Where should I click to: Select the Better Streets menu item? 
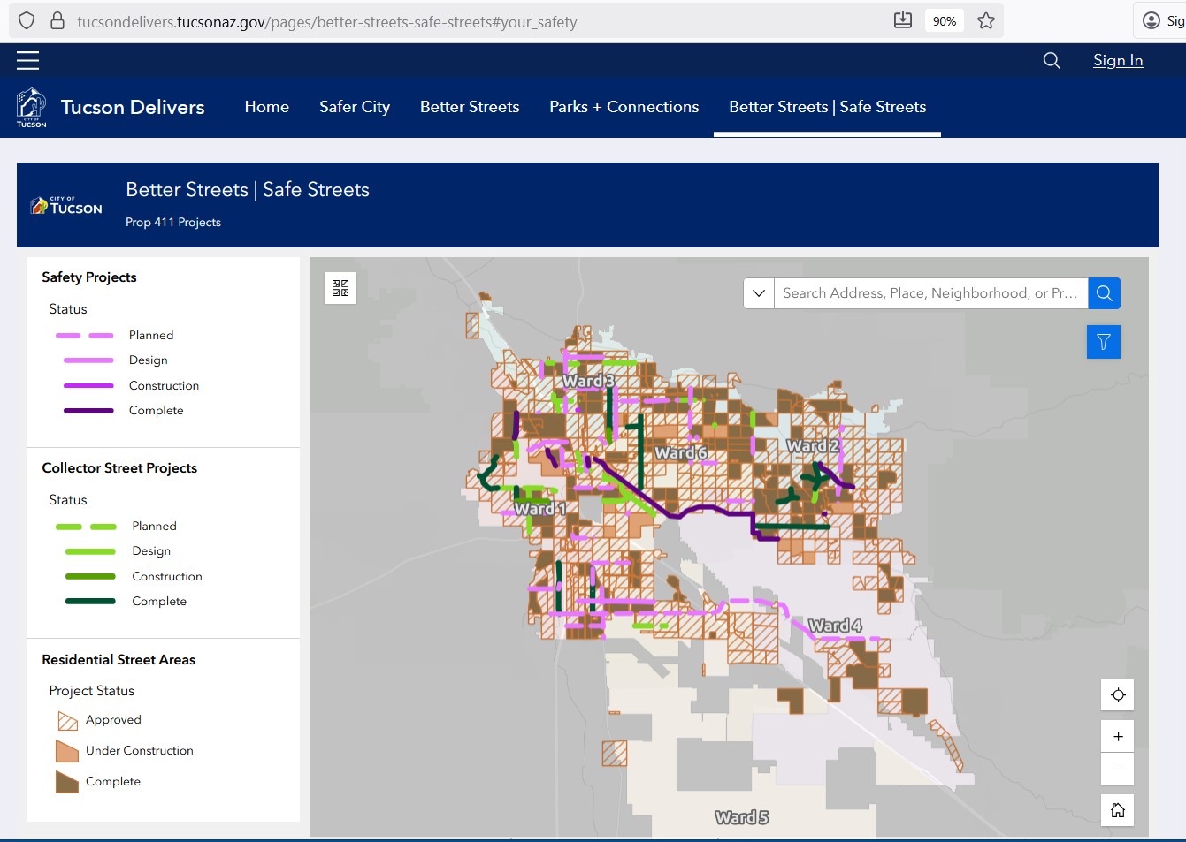click(470, 107)
